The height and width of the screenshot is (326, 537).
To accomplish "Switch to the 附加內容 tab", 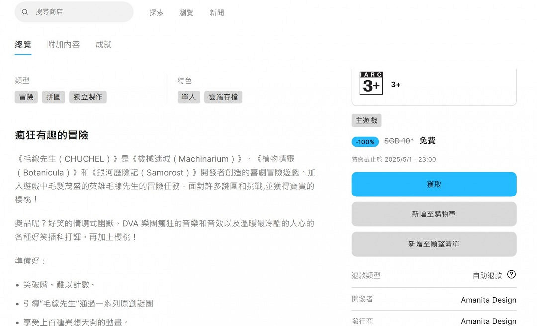I will pos(63,44).
